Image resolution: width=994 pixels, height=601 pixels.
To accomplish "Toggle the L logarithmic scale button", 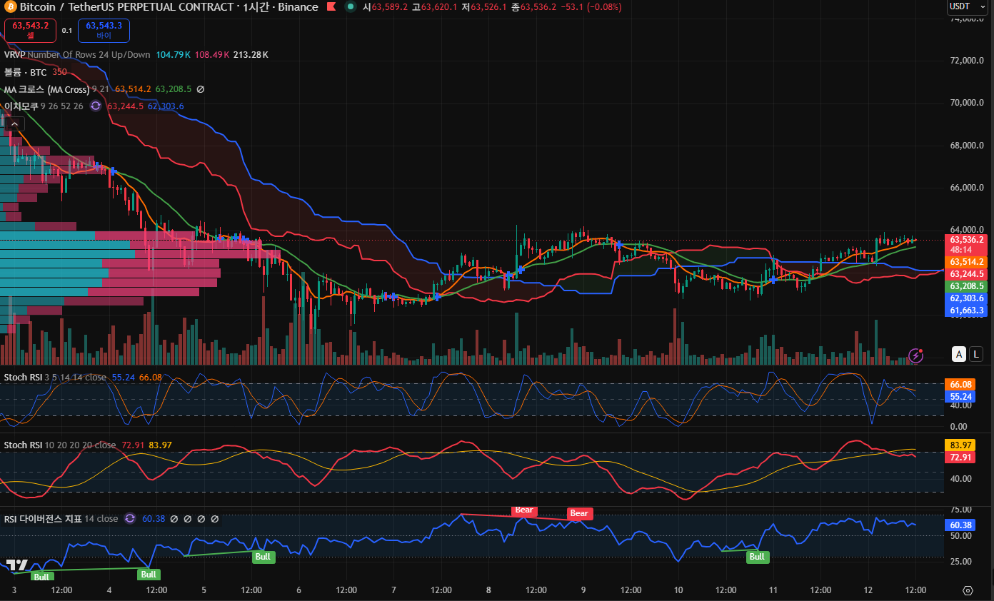I will point(976,354).
